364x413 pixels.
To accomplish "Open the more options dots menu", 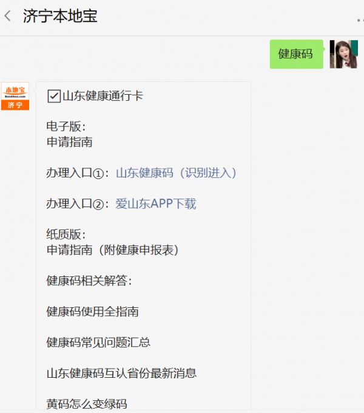I will (x=360, y=20).
